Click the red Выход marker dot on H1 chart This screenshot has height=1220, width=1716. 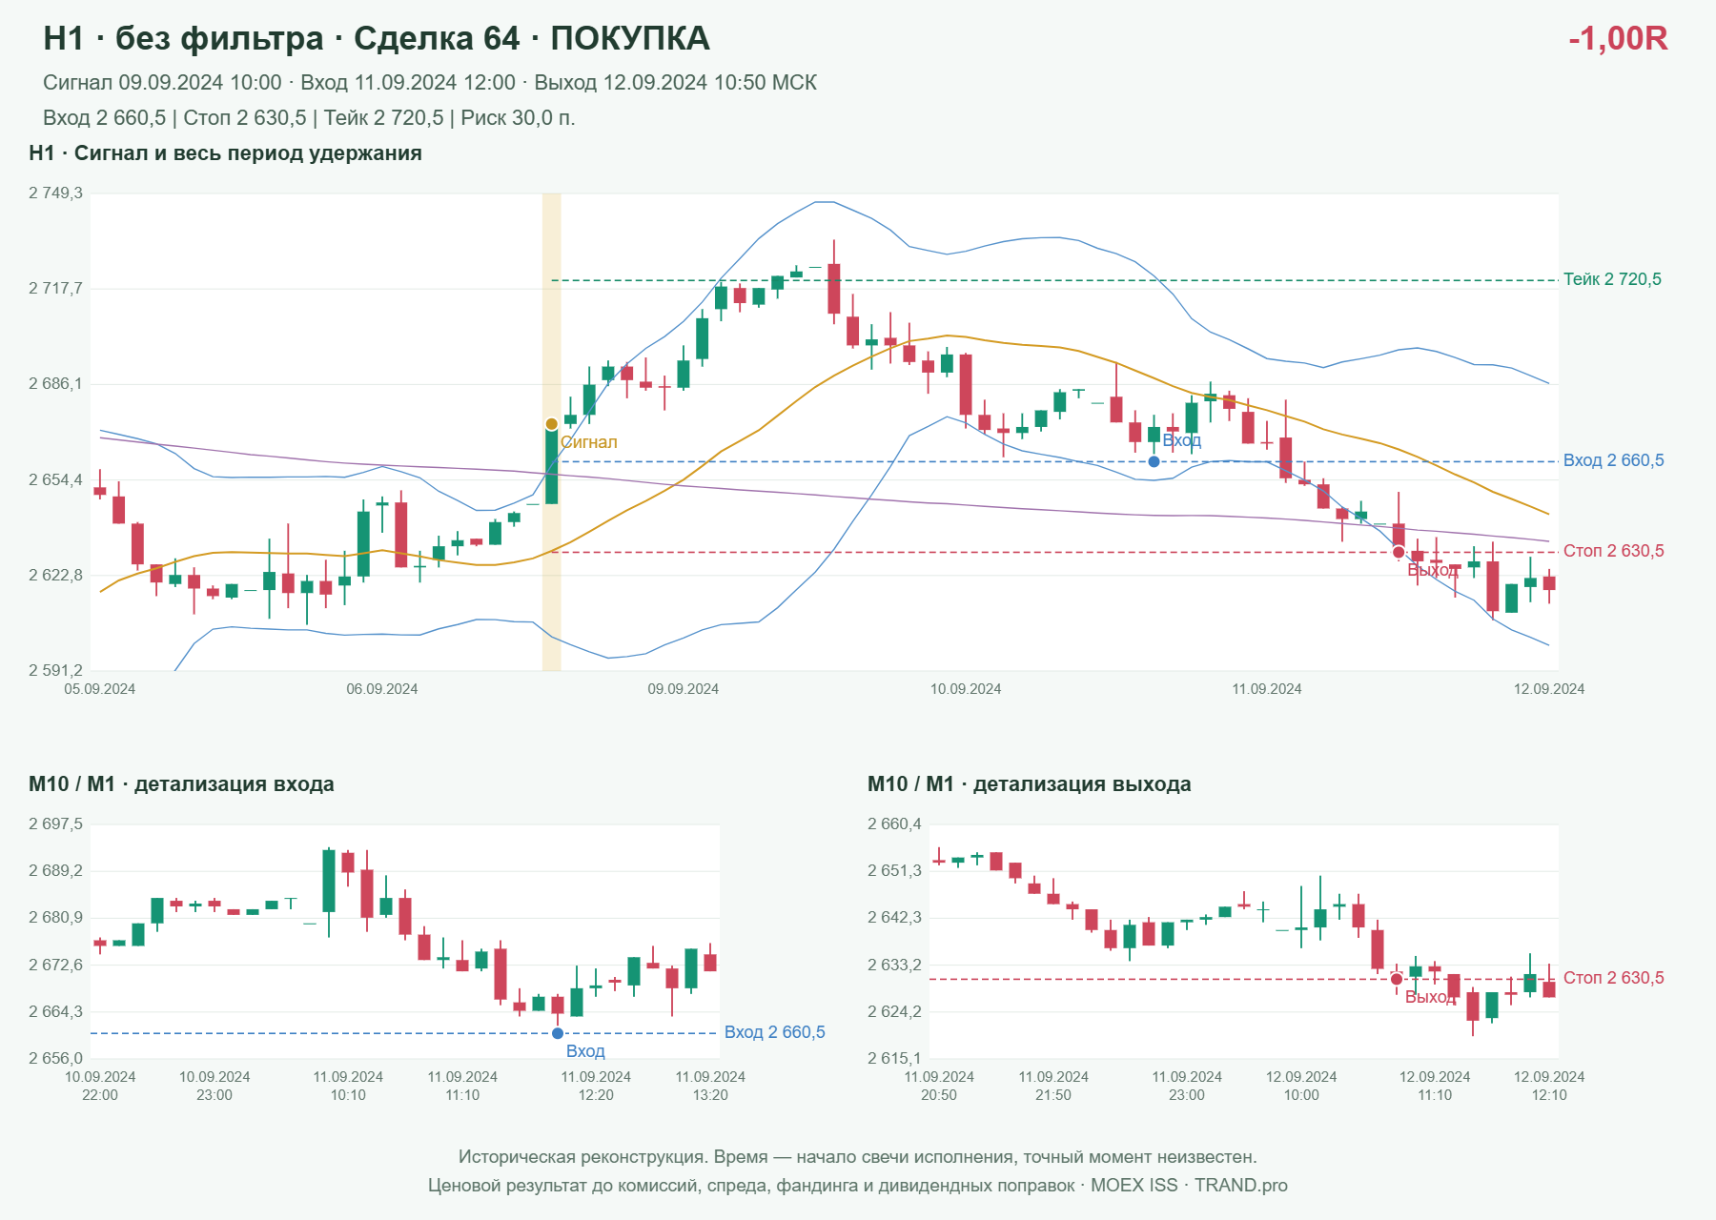pyautogui.click(x=1399, y=552)
